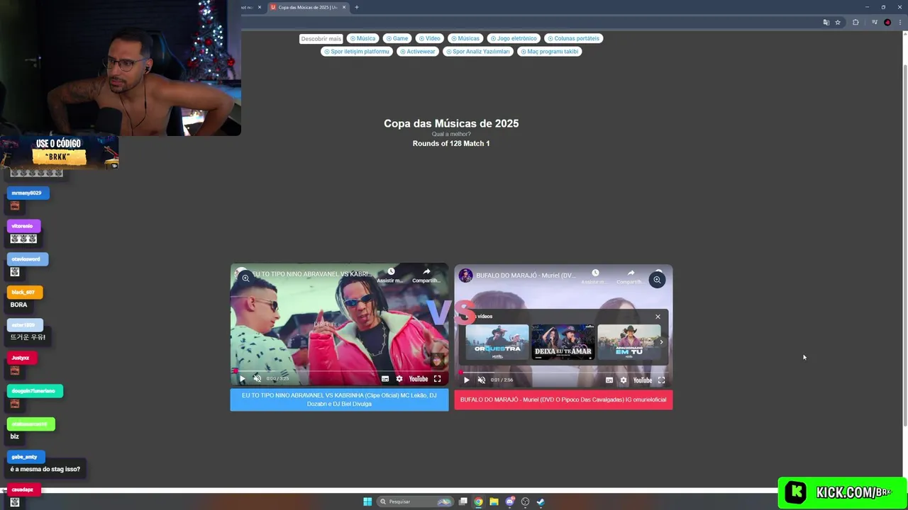Screen dimensions: 908x510
Task: Open Chrome from the taskbar
Action: pyautogui.click(x=479, y=501)
